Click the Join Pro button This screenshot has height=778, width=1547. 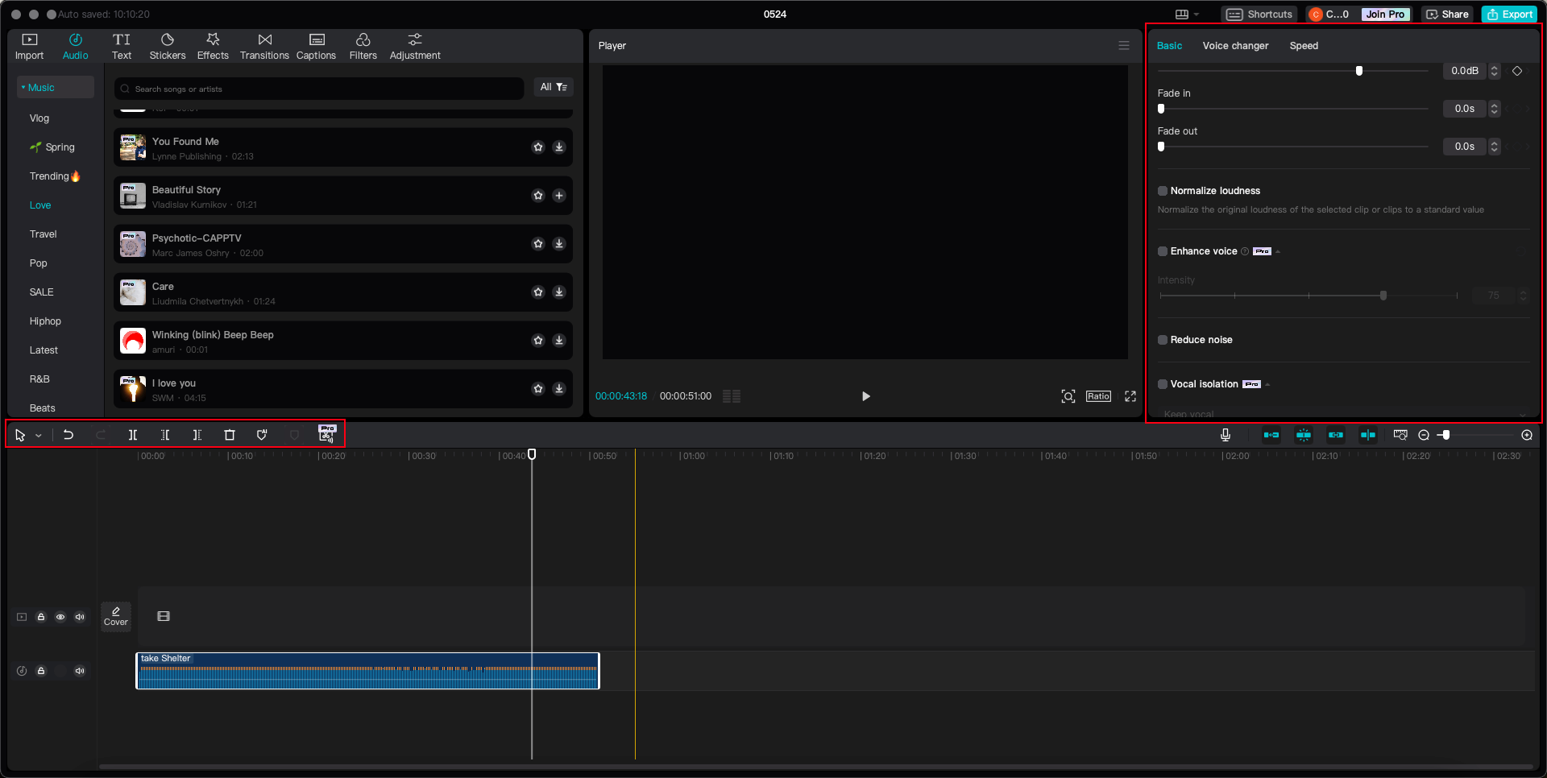pyautogui.click(x=1385, y=14)
